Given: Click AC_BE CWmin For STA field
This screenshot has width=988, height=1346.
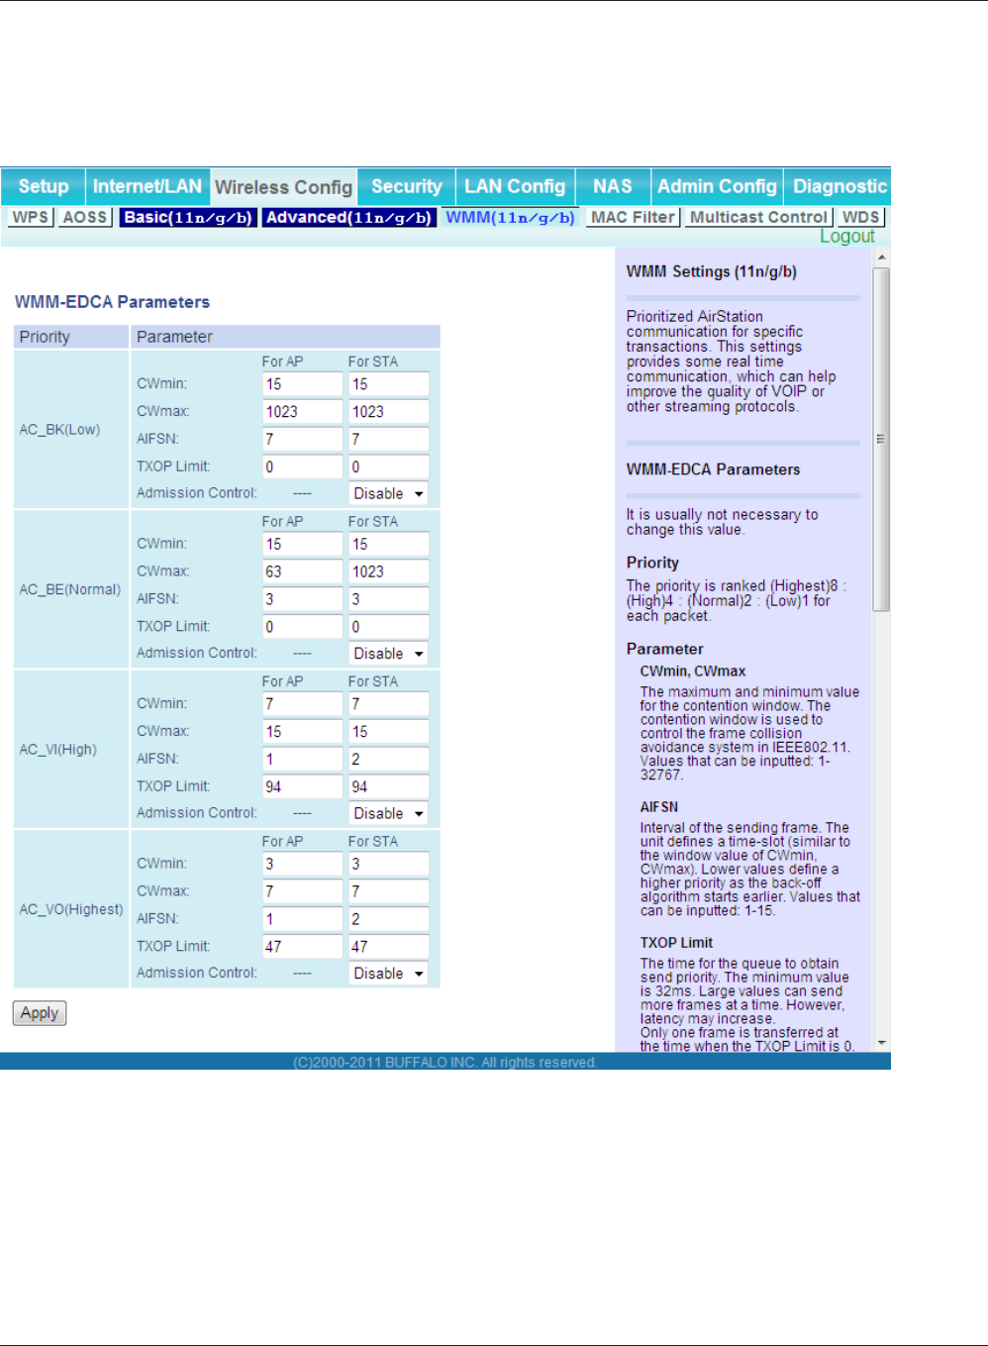Looking at the screenshot, I should (389, 544).
